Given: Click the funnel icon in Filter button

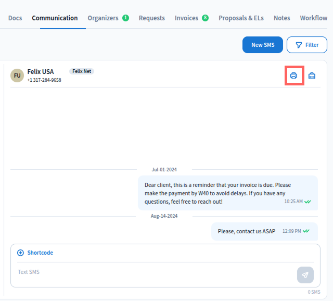Looking at the screenshot, I should pos(299,45).
